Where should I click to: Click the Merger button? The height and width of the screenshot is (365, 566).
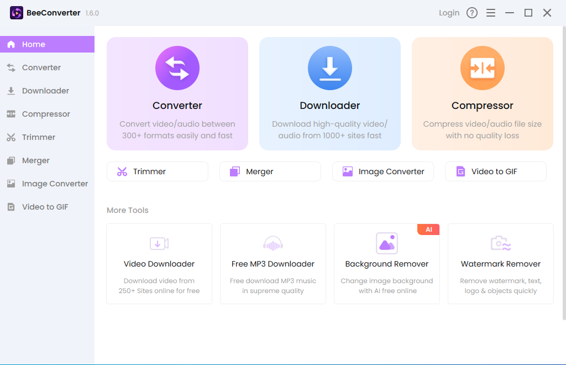(270, 171)
